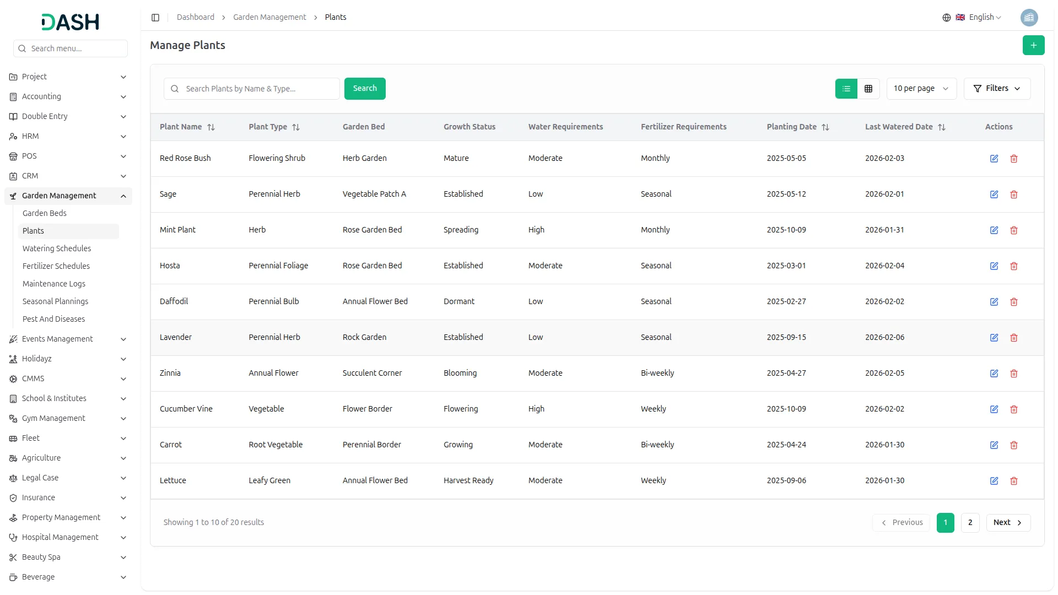
Task: Click the edit icon for Zinnia
Action: tap(994, 374)
